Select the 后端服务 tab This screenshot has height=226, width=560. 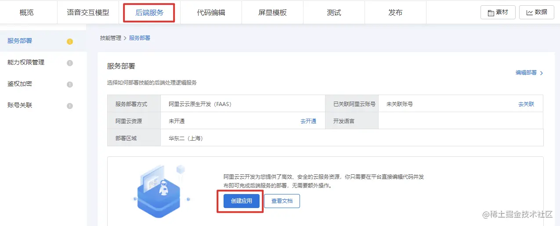pos(149,13)
